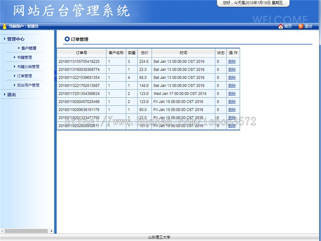
Task: Delete order 20180113221539681354
Action: [x=232, y=77]
